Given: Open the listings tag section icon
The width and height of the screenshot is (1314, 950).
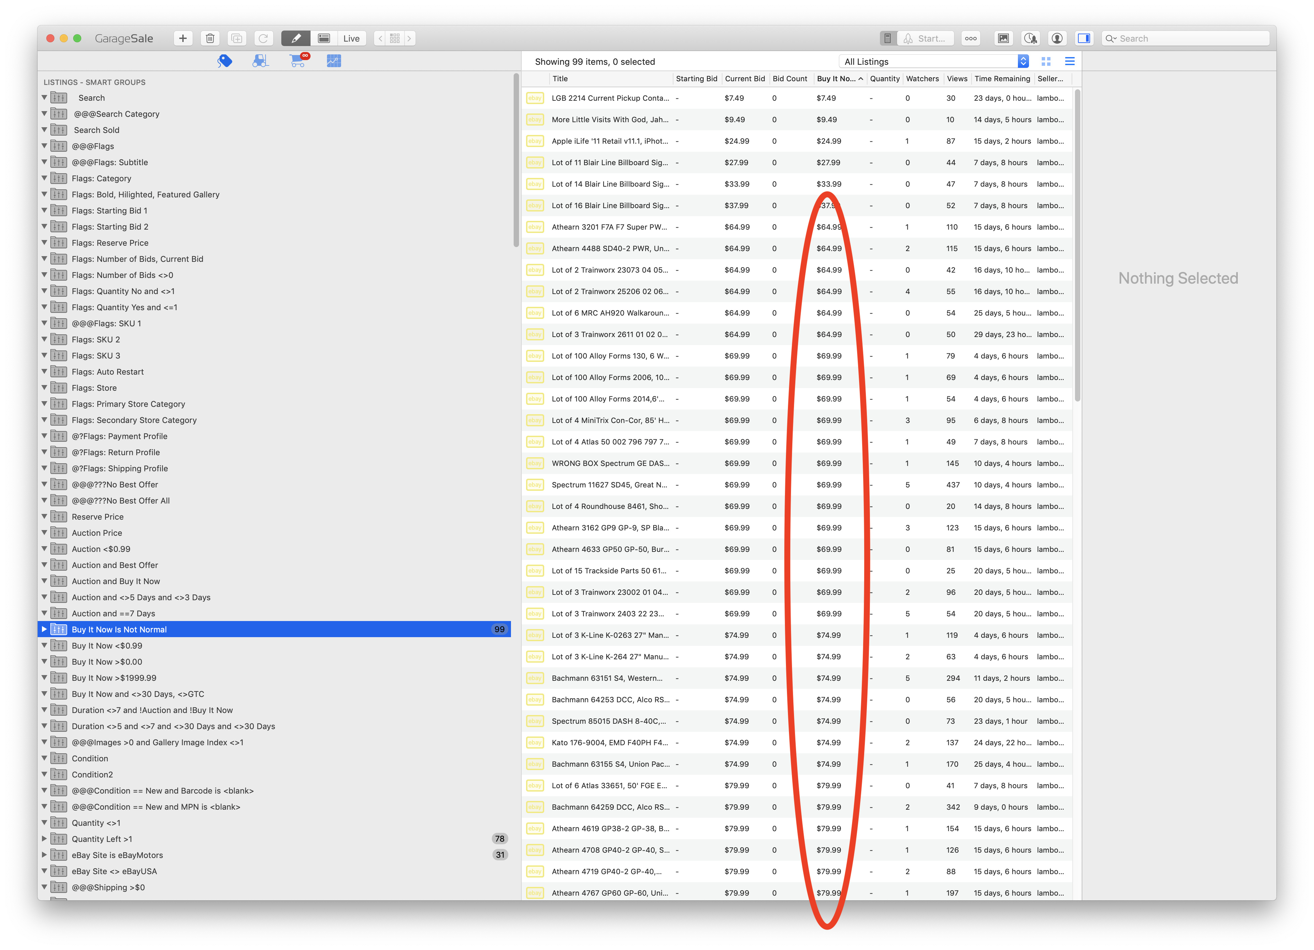Looking at the screenshot, I should coord(225,61).
